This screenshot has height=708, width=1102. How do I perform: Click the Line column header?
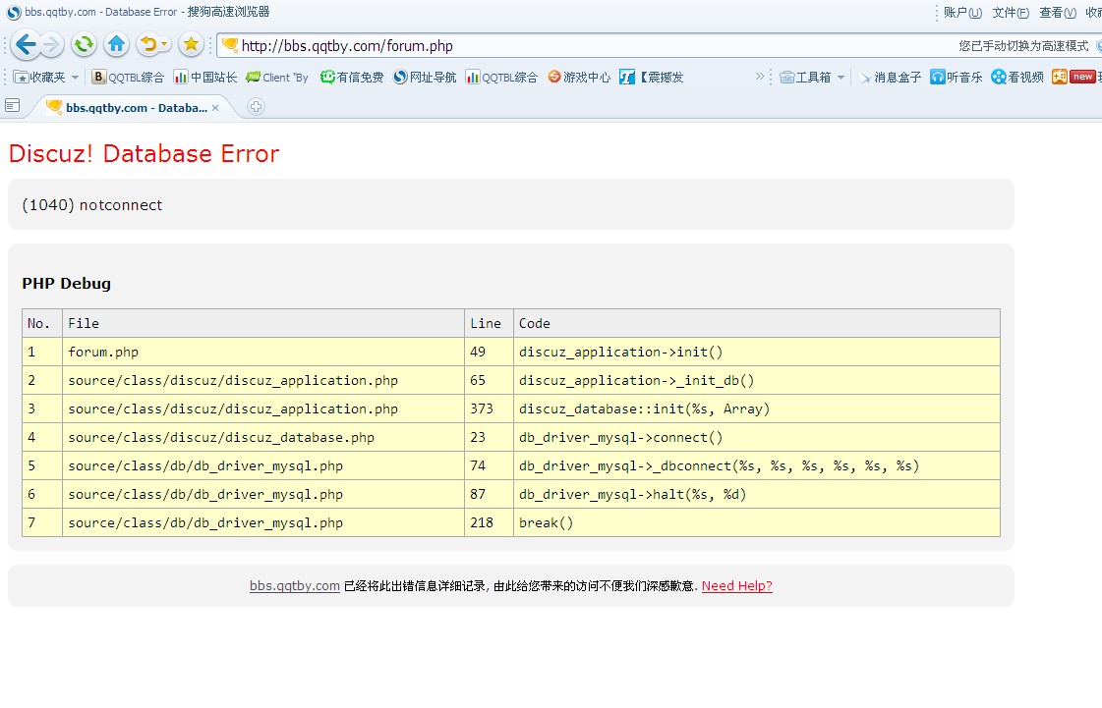coord(489,323)
